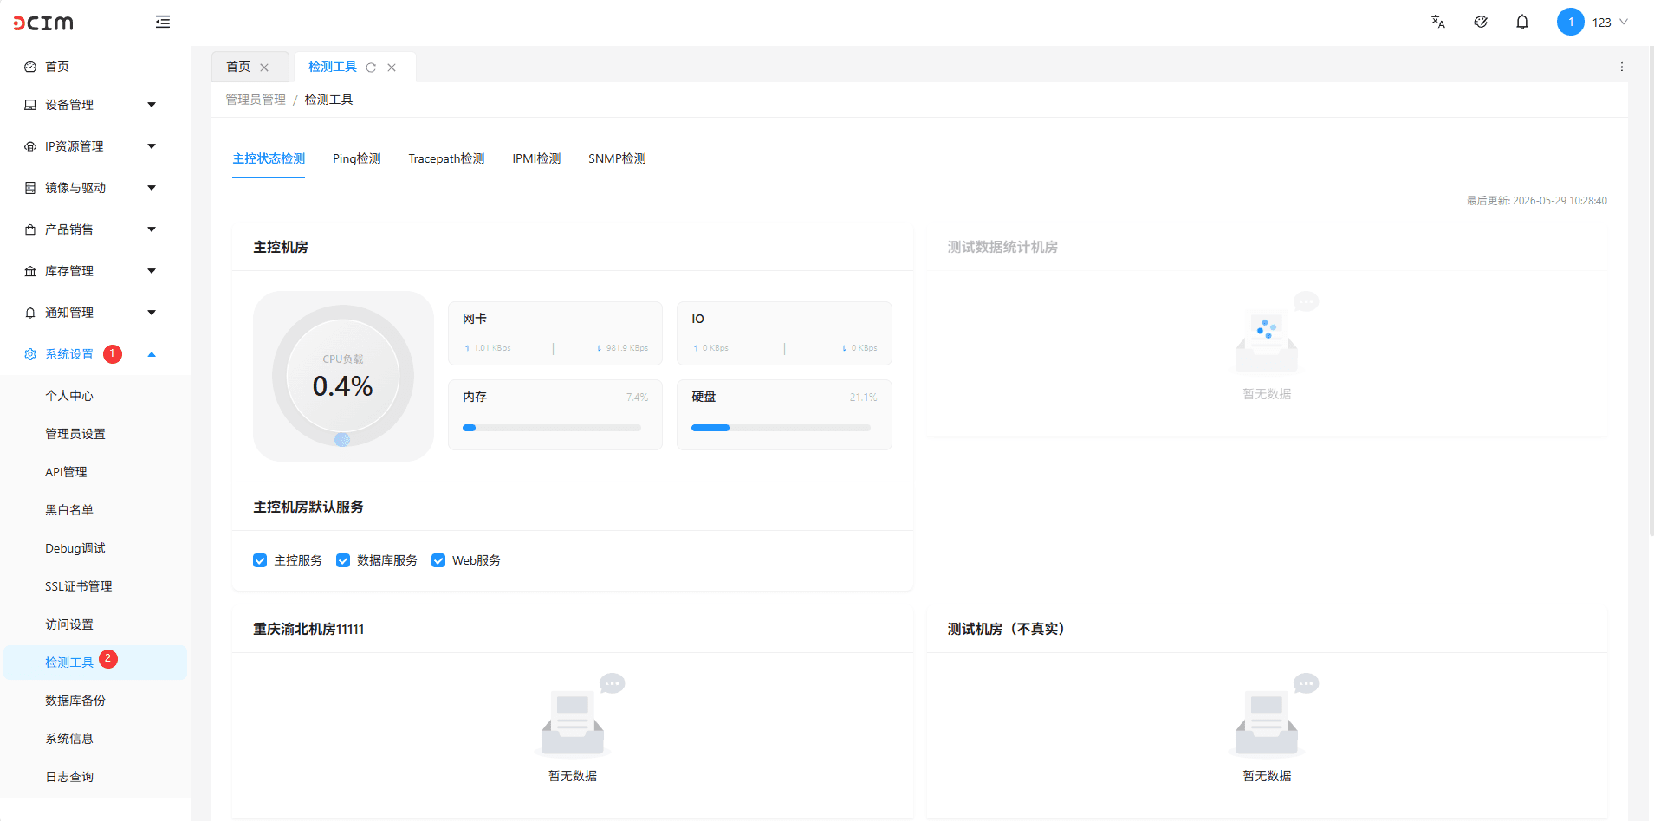The image size is (1654, 821).
Task: Close the 检测工具 tab
Action: pyautogui.click(x=392, y=68)
